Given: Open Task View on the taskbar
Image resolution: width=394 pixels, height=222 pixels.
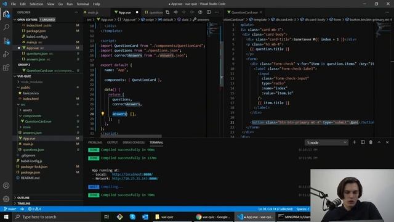Looking at the screenshot, I should point(107,216).
